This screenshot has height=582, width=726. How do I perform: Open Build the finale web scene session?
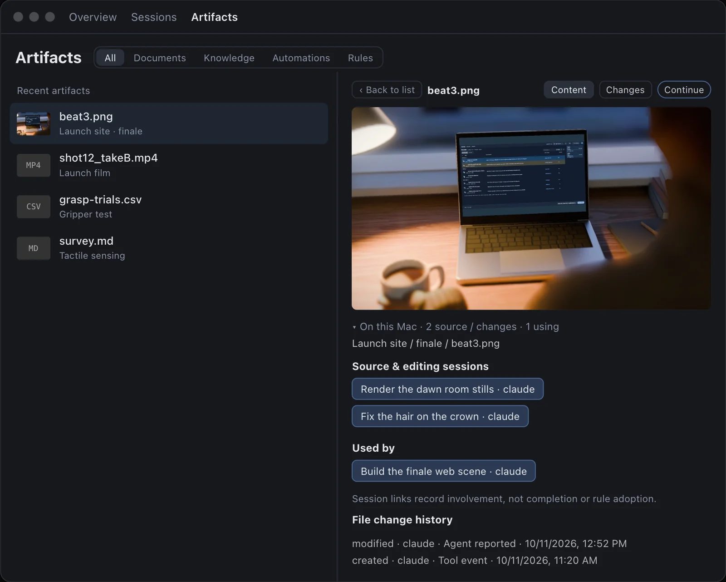pos(444,471)
